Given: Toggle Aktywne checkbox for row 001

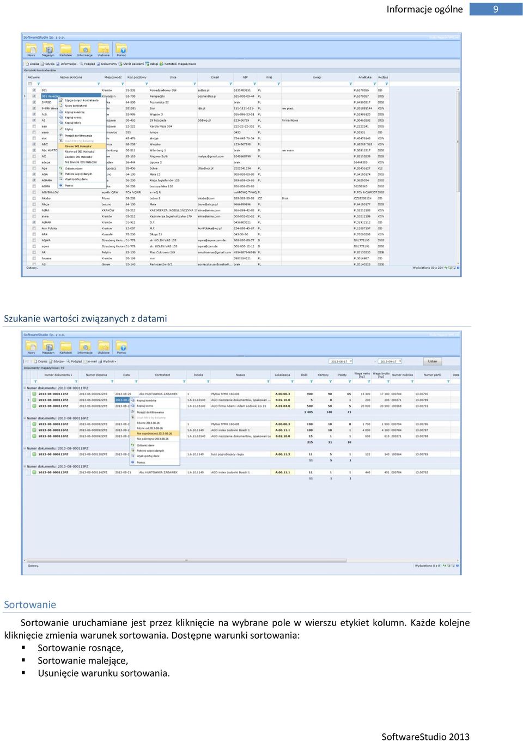Looking at the screenshot, I should coord(34,90).
